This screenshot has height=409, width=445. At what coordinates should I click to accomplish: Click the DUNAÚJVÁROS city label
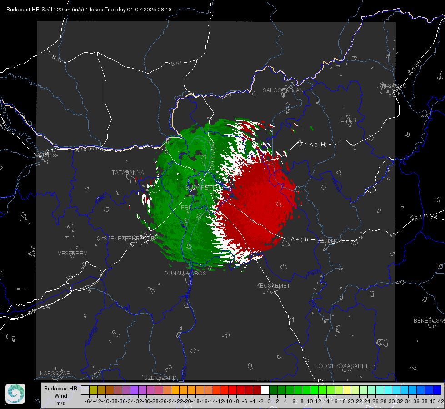coord(185,273)
